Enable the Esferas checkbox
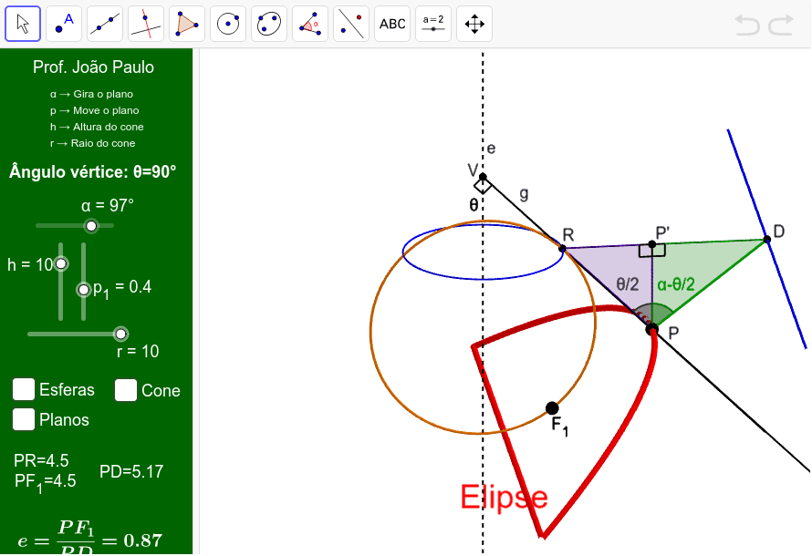812x556 pixels. tap(24, 389)
